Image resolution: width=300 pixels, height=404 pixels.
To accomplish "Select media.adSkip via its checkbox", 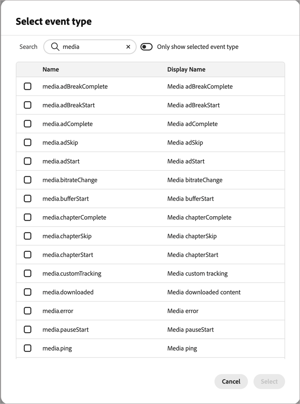I will 28,142.
